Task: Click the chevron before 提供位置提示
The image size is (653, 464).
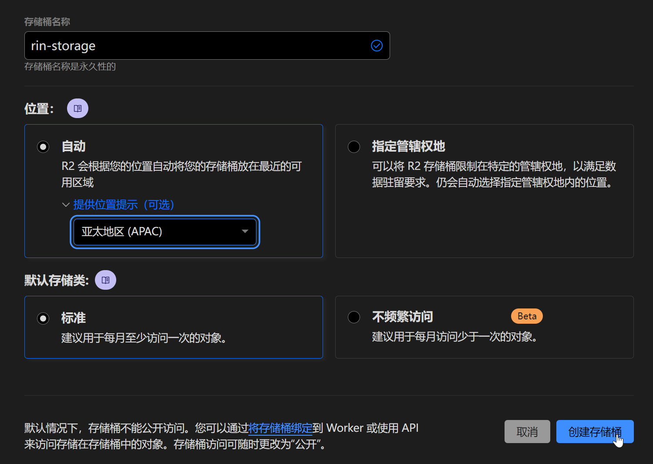Action: click(x=66, y=205)
